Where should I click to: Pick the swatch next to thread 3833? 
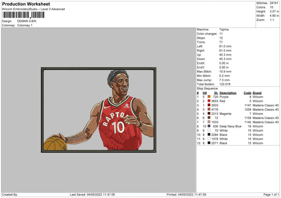click(x=208, y=105)
